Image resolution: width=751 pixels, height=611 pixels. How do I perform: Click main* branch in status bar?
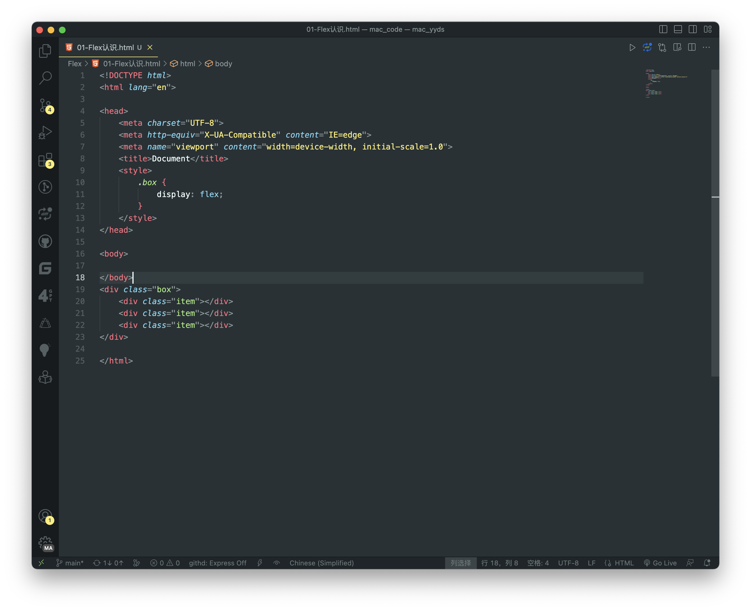pyautogui.click(x=70, y=563)
